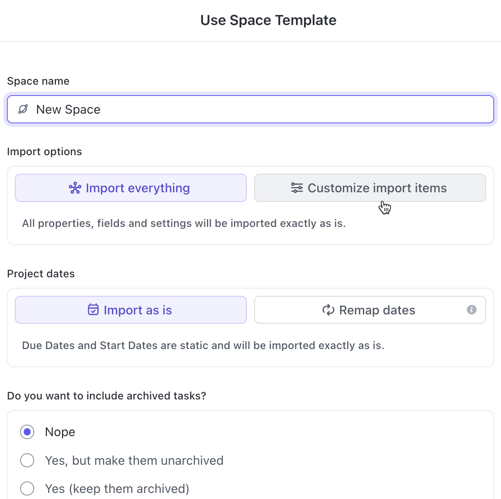Switch project dates to Remap dates
Viewport: 501px width, 499px height.
pyautogui.click(x=370, y=310)
